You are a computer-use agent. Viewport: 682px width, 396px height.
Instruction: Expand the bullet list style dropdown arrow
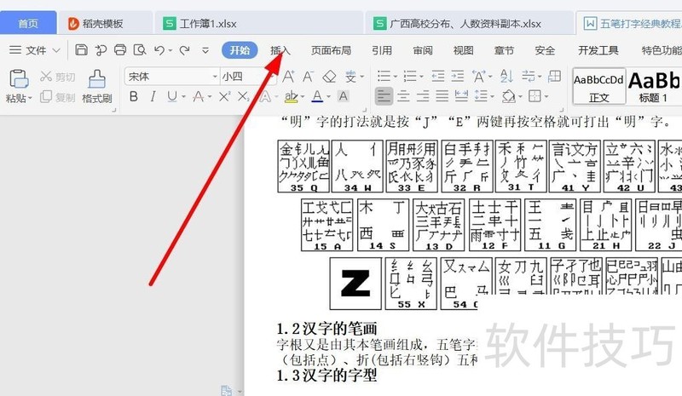(x=396, y=77)
